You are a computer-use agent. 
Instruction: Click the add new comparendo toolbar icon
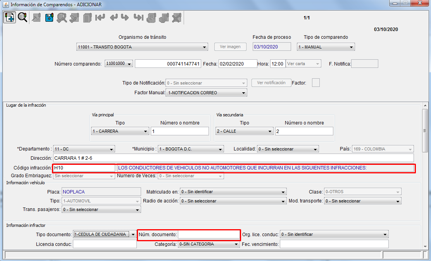coord(9,17)
